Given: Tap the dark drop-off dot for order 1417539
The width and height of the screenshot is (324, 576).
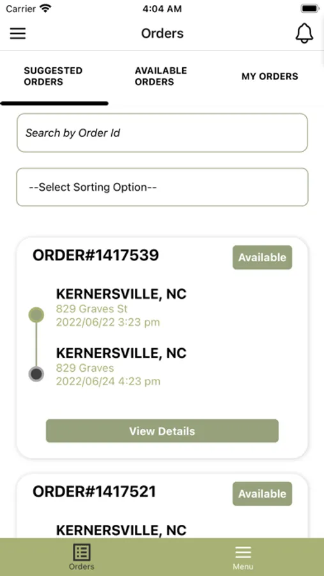Looking at the screenshot, I should 36,374.
